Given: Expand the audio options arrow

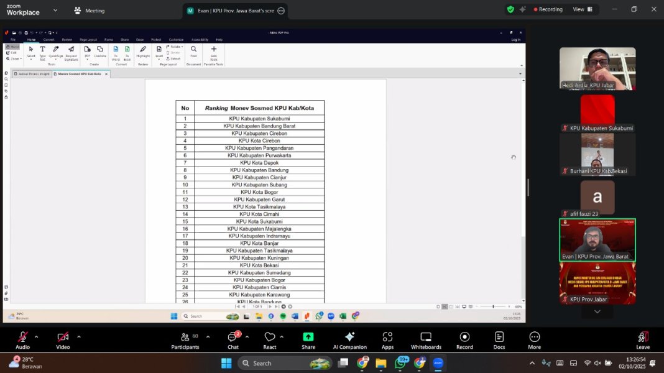Looking at the screenshot, I should click(36, 336).
